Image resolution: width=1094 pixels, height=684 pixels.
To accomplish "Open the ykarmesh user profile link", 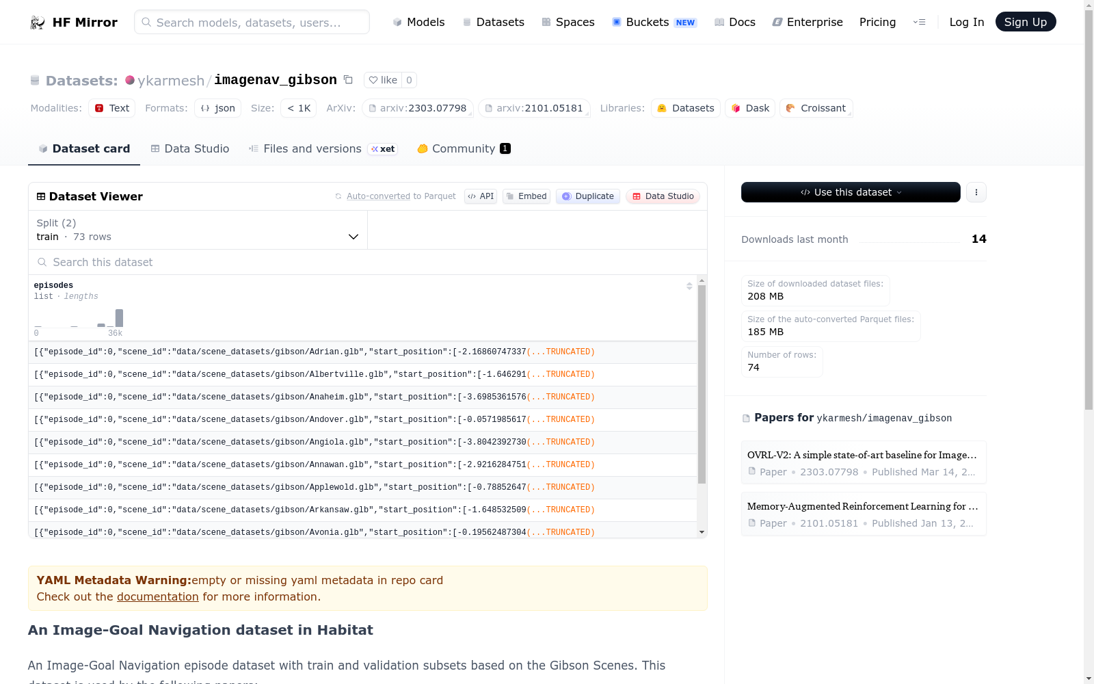I will [171, 81].
